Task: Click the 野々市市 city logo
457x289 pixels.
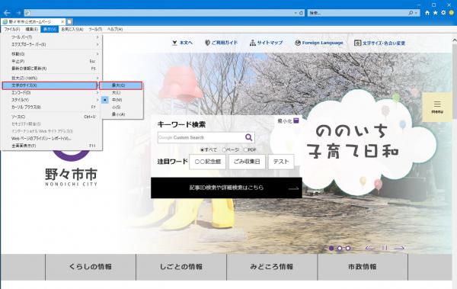Action: click(x=71, y=169)
